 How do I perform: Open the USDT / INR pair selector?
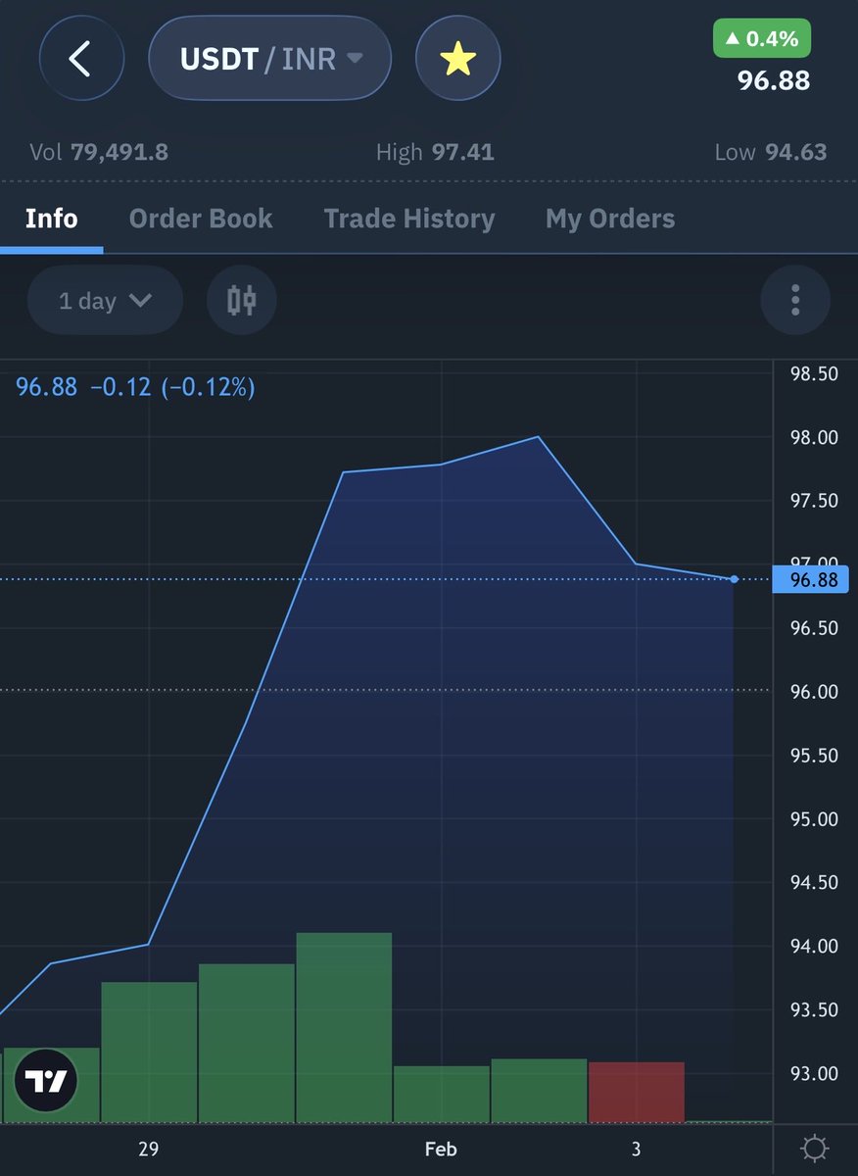(269, 59)
